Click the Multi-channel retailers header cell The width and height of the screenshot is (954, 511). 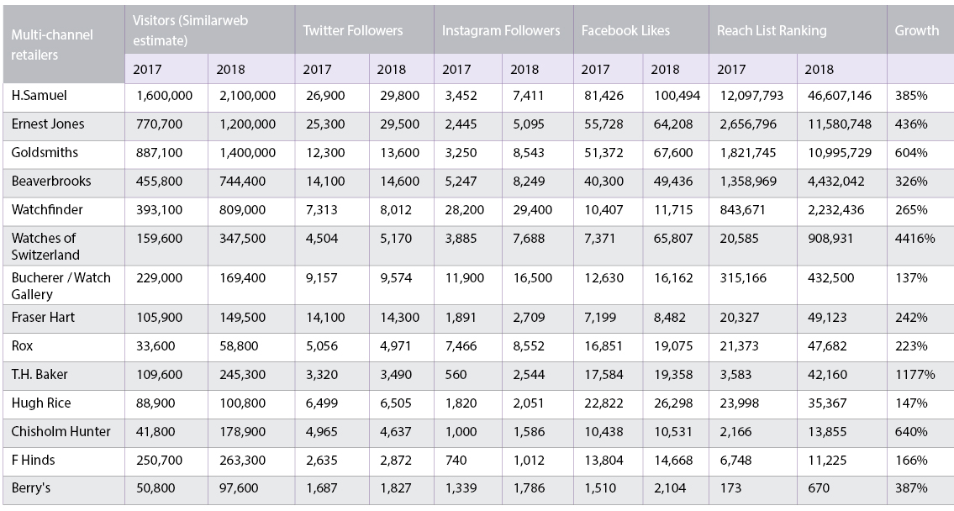52,45
